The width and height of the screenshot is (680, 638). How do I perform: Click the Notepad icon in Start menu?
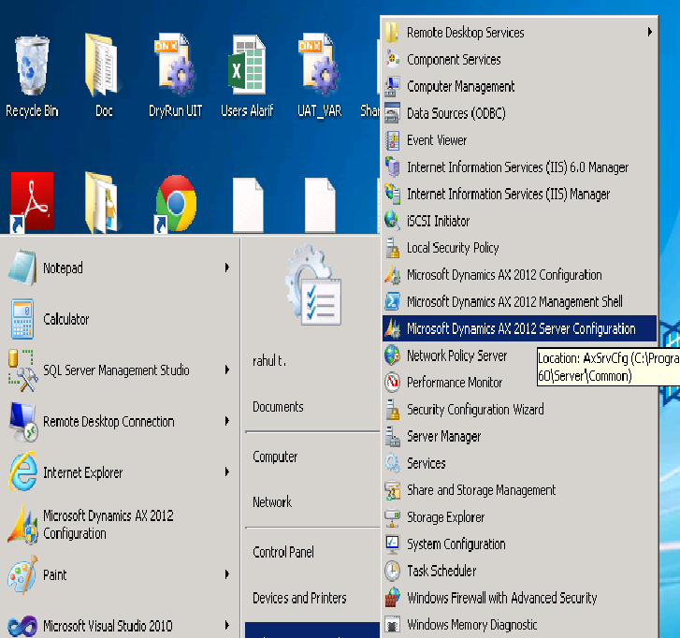tap(22, 268)
